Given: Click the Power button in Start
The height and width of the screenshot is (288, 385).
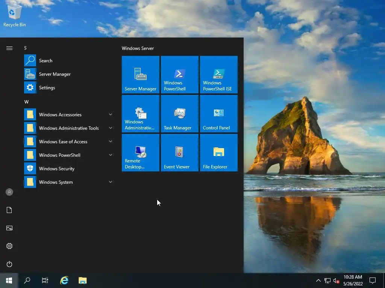Looking at the screenshot, I should (x=9, y=264).
